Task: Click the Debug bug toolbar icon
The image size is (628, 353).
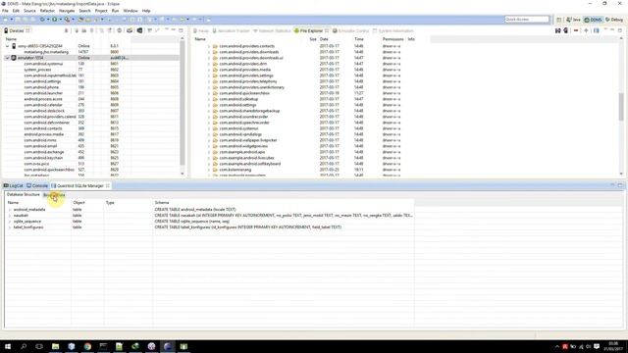Action: click(42, 20)
